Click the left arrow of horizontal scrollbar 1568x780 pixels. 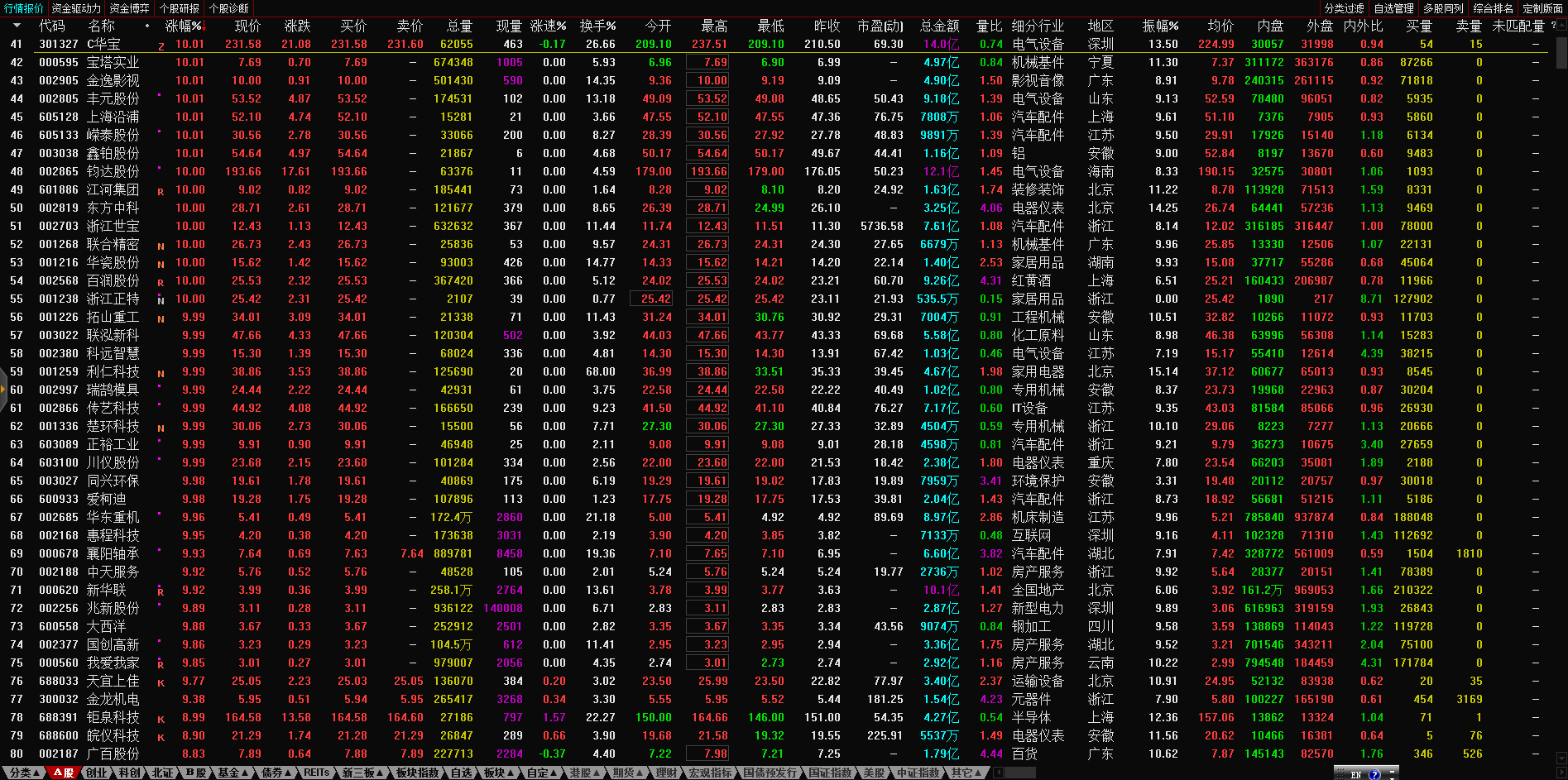coord(998,773)
